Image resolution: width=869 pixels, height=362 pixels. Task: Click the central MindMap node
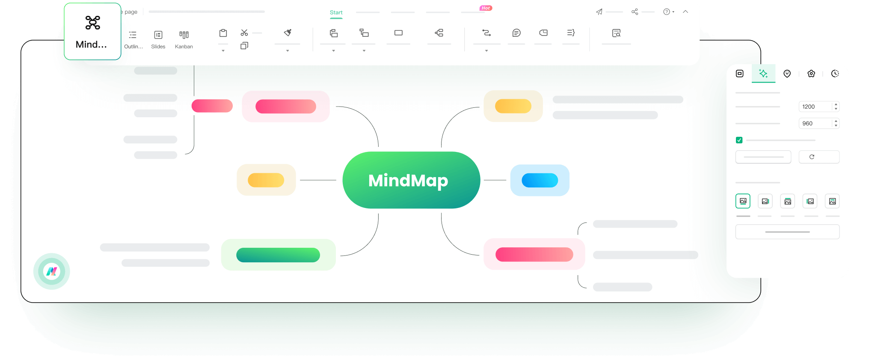click(x=411, y=180)
